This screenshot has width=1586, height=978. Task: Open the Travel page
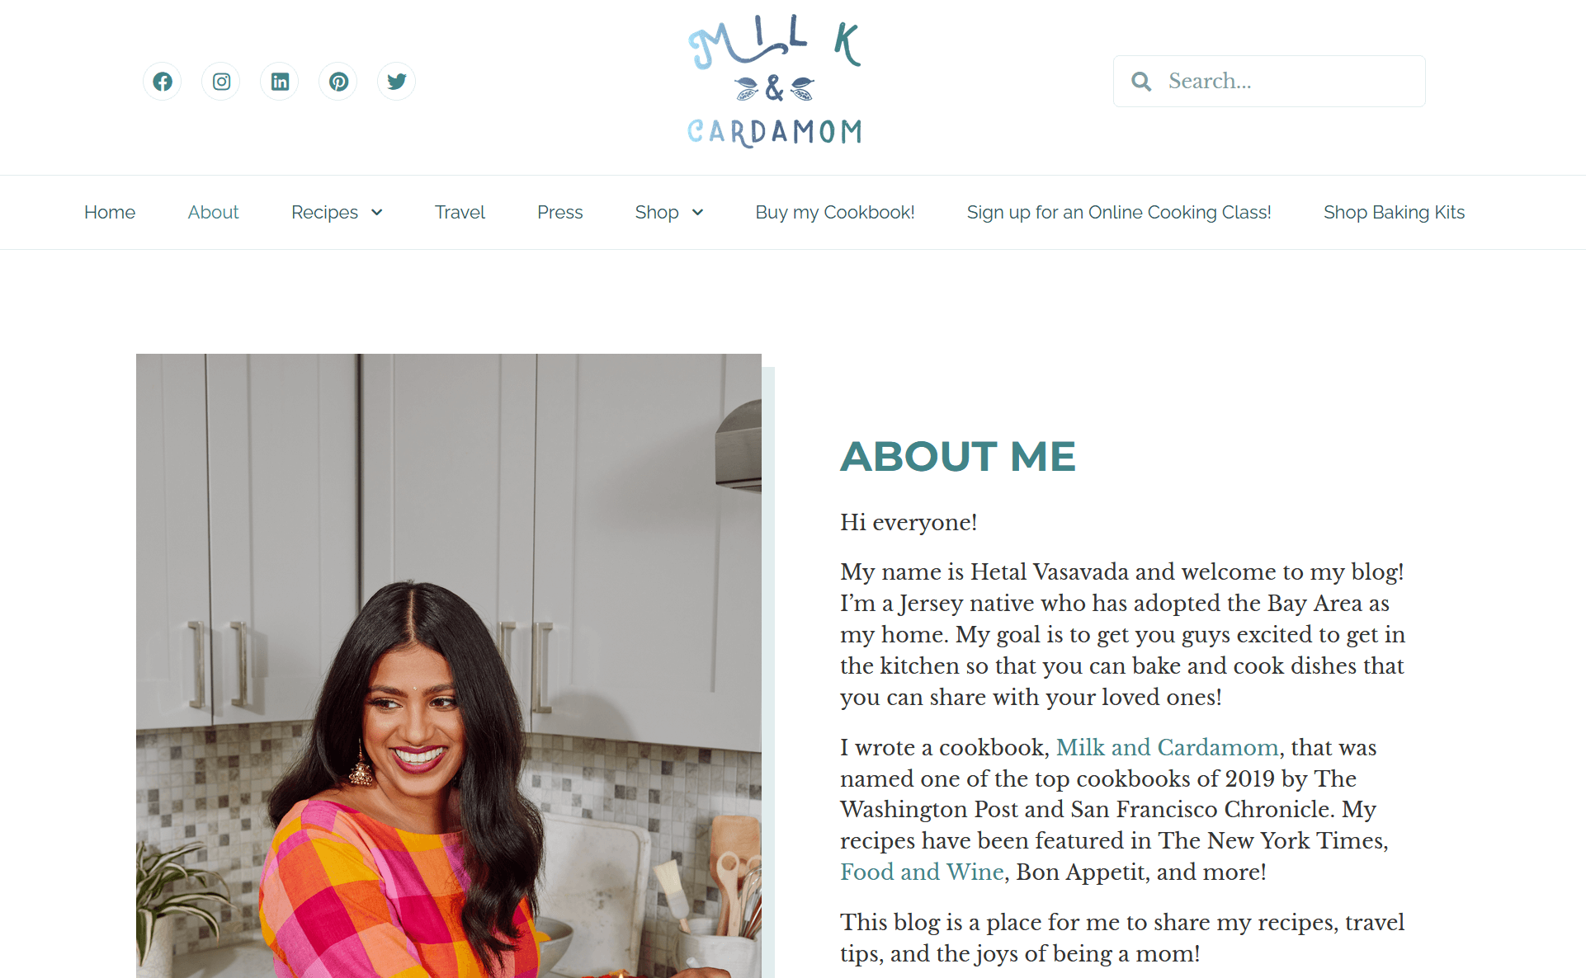[x=460, y=213]
